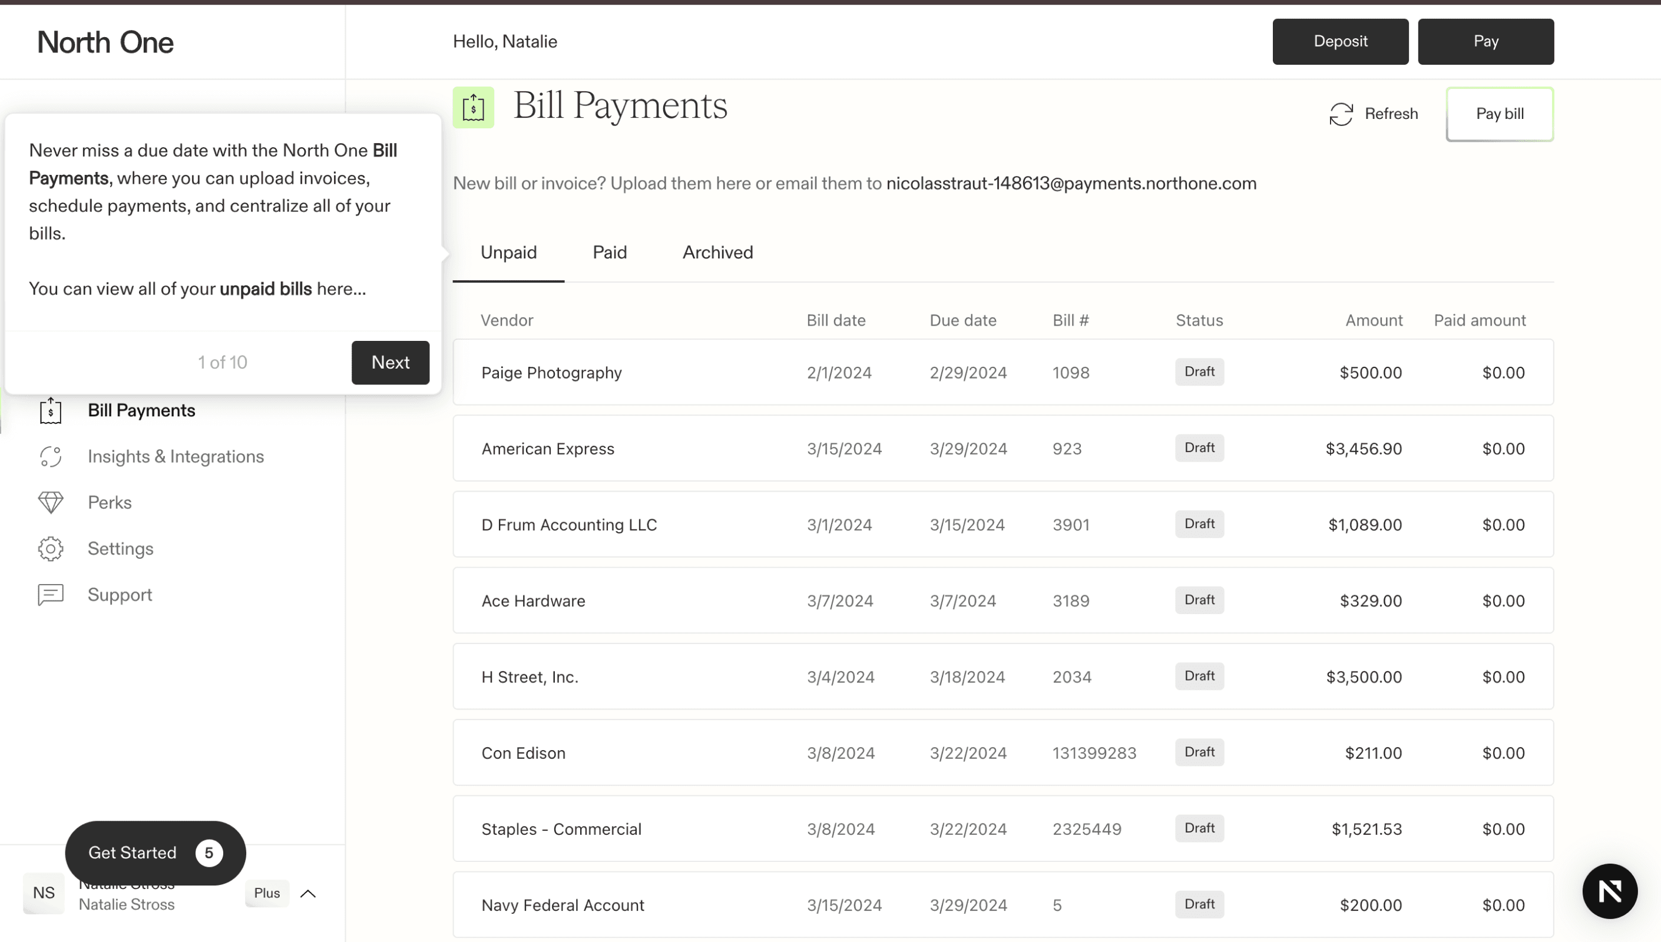The image size is (1661, 942).
Task: Click the payments email address link
Action: click(1071, 184)
